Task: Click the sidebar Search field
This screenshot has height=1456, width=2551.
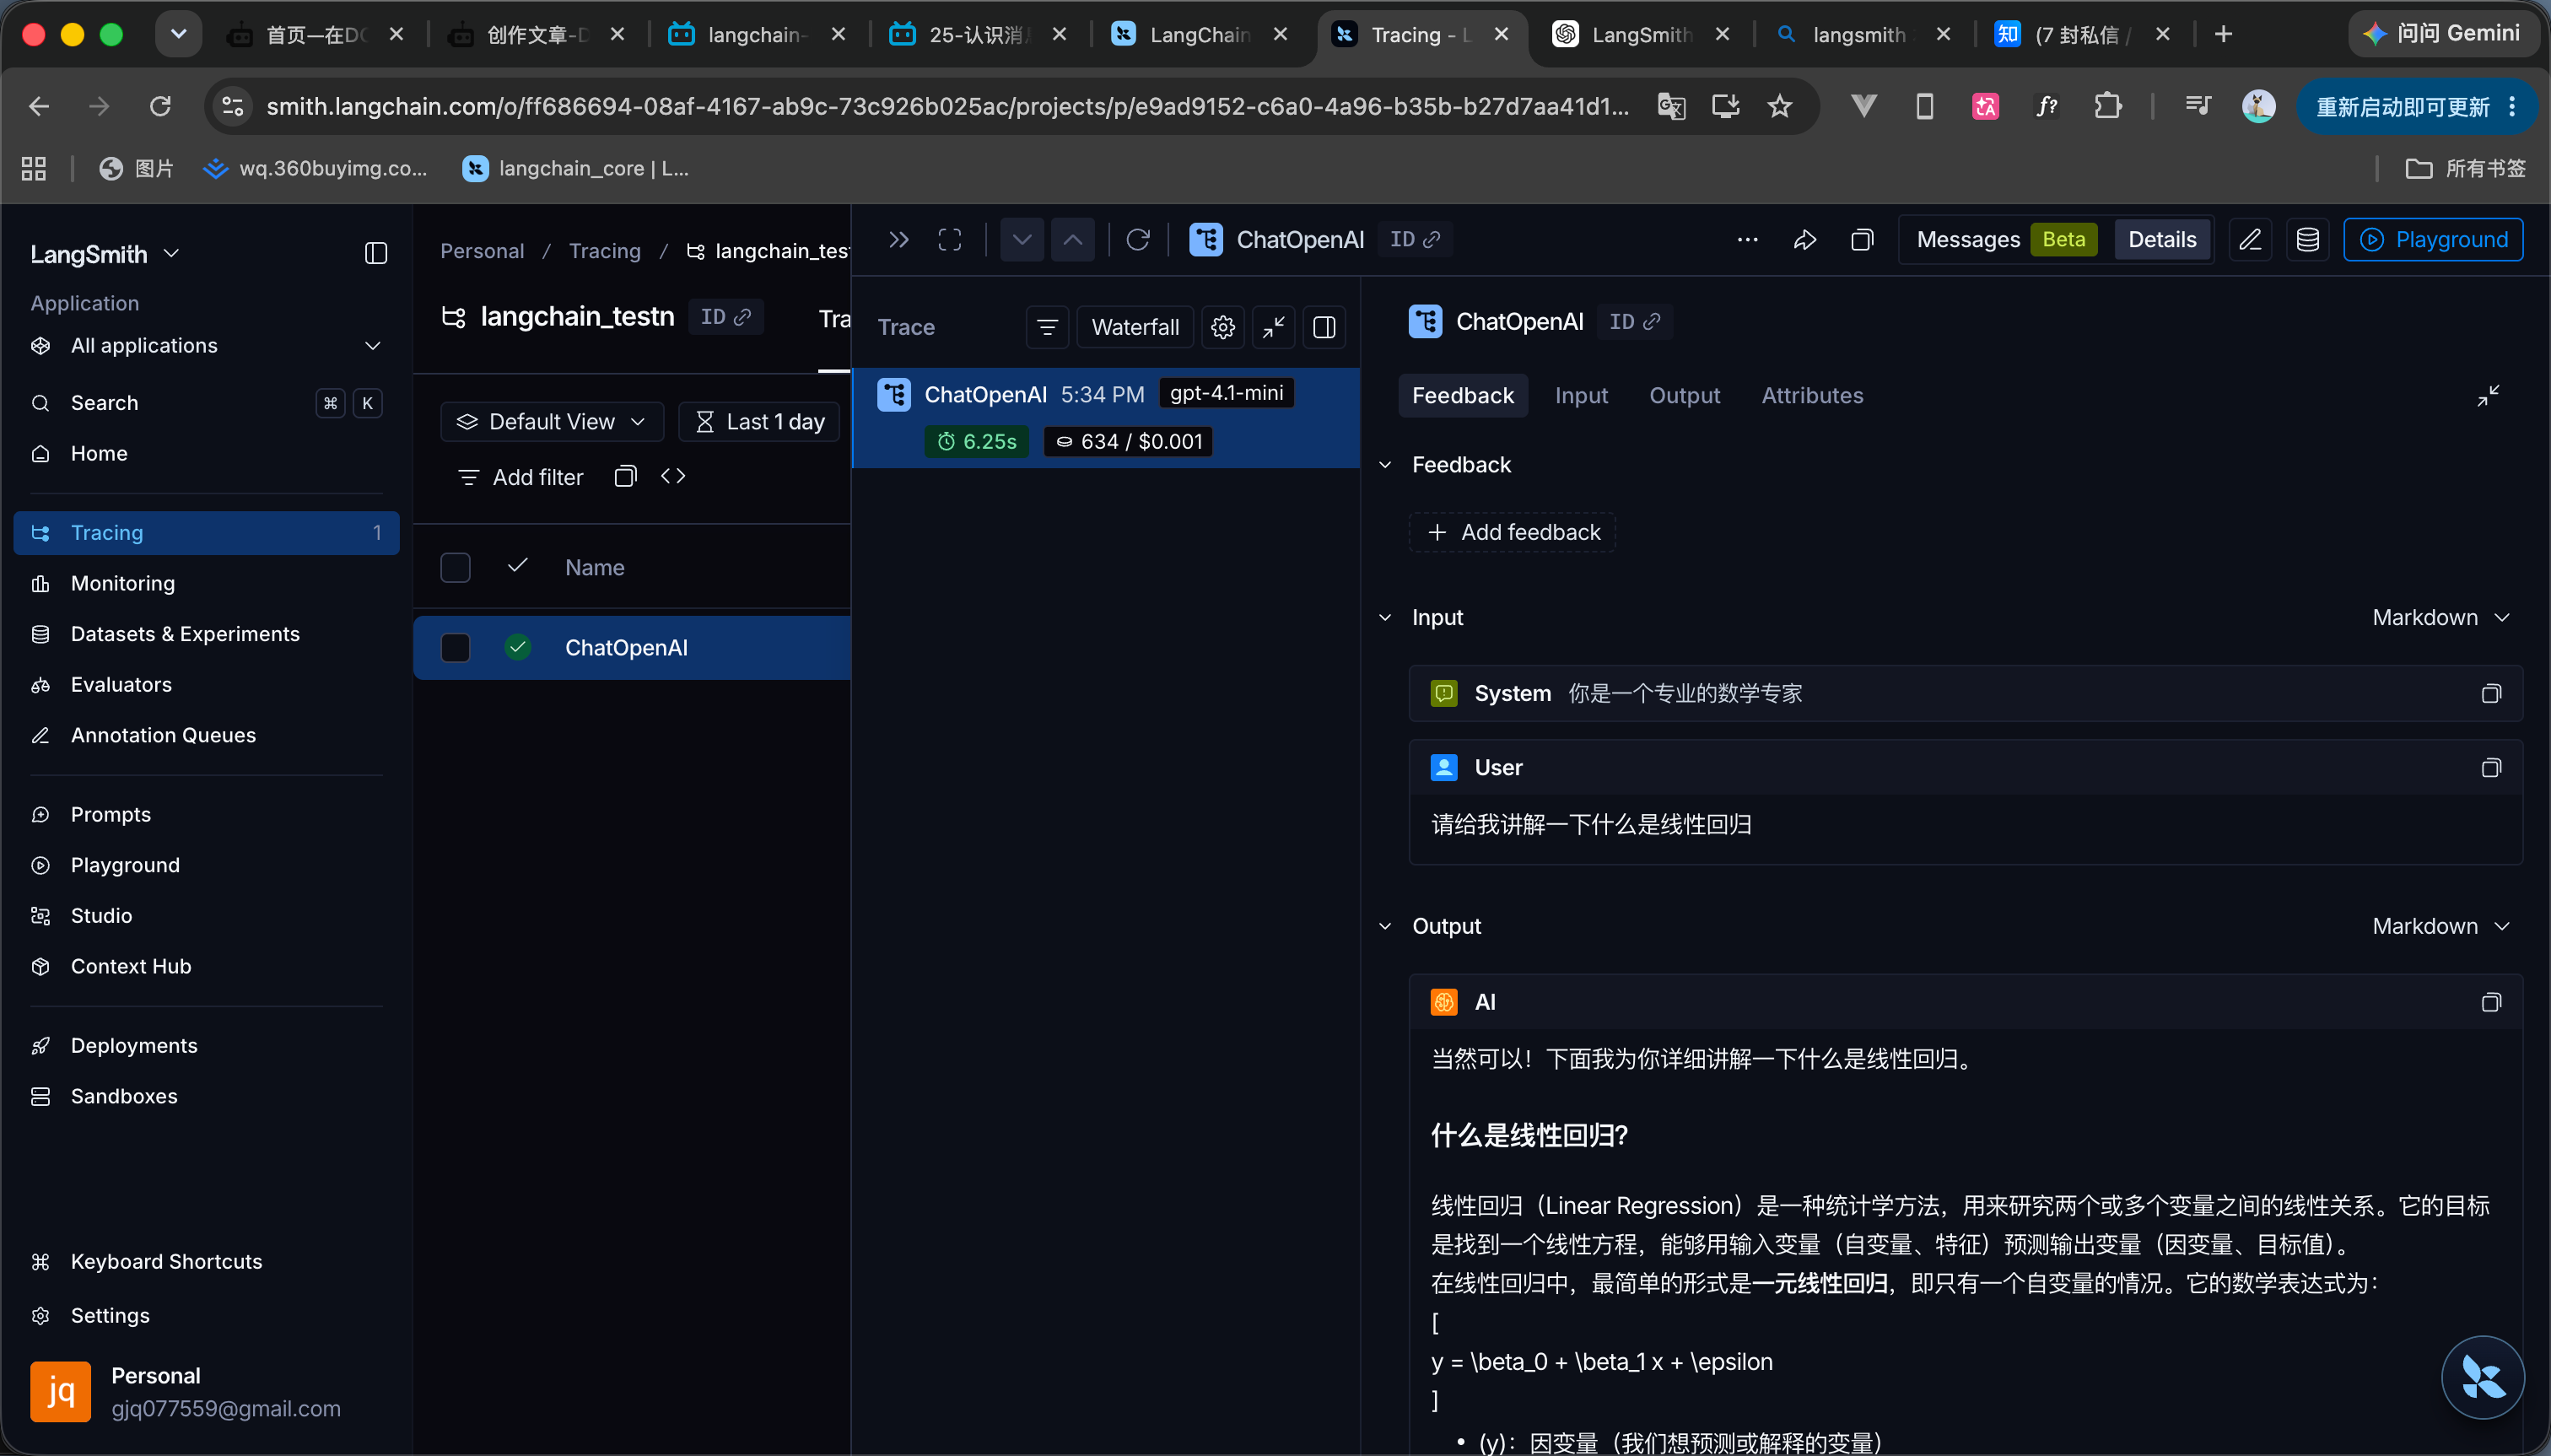Action: tap(207, 403)
